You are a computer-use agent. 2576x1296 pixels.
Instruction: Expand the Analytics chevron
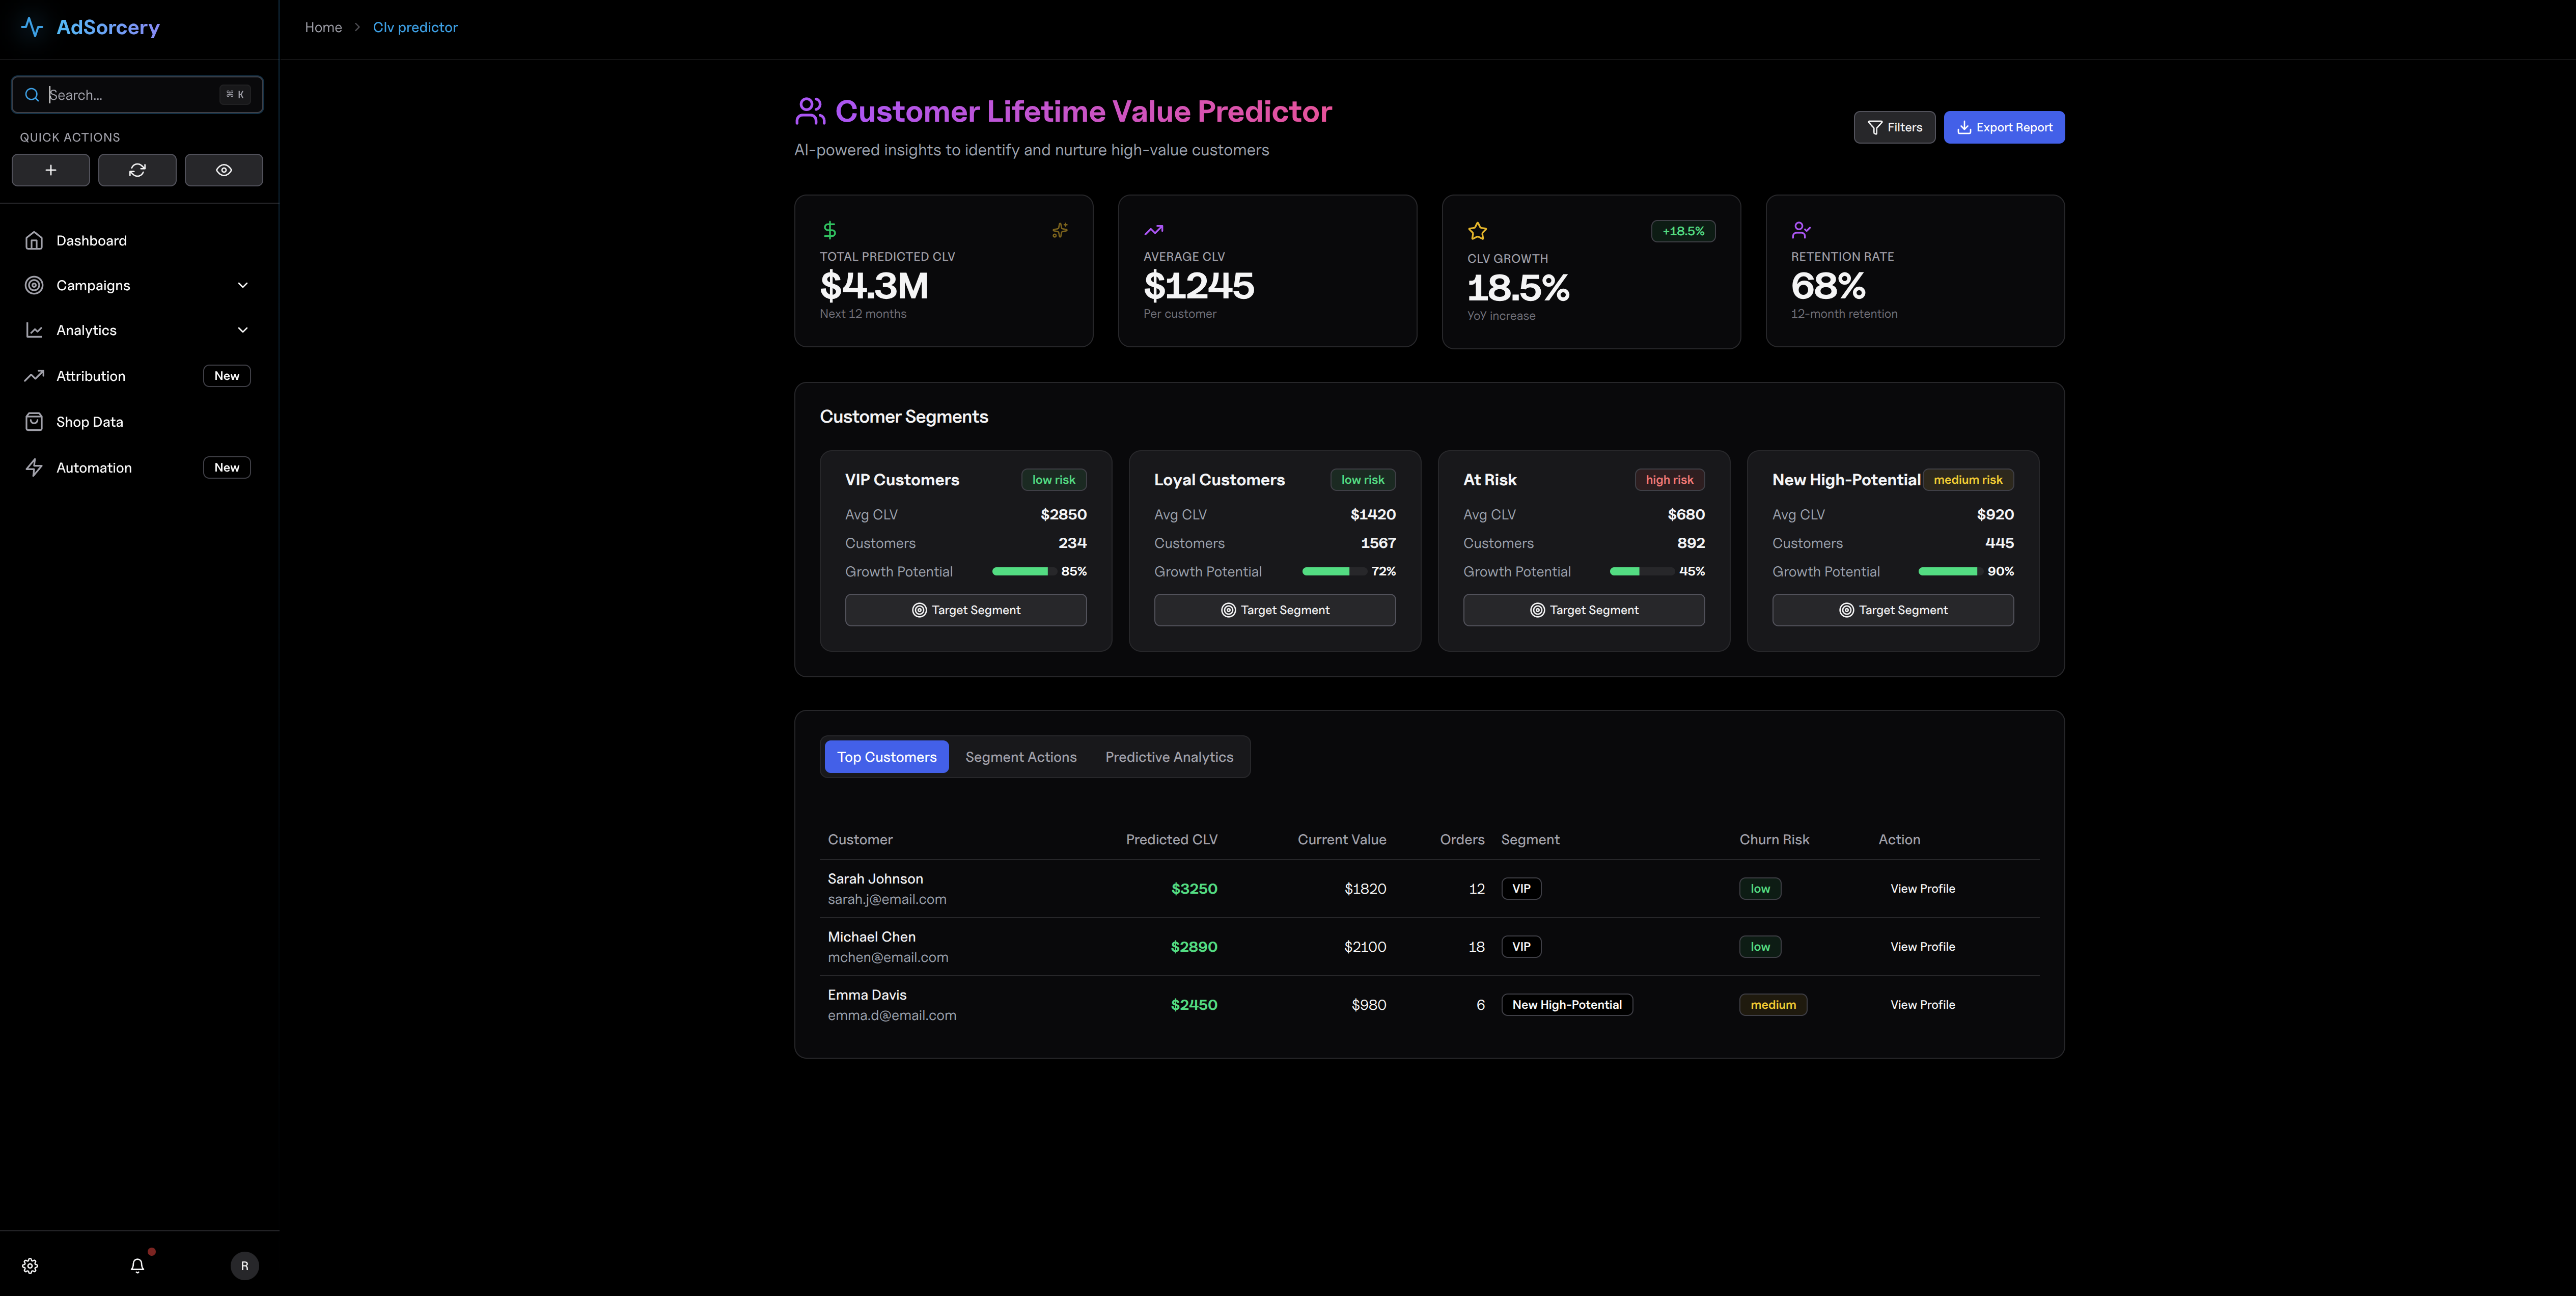(242, 330)
